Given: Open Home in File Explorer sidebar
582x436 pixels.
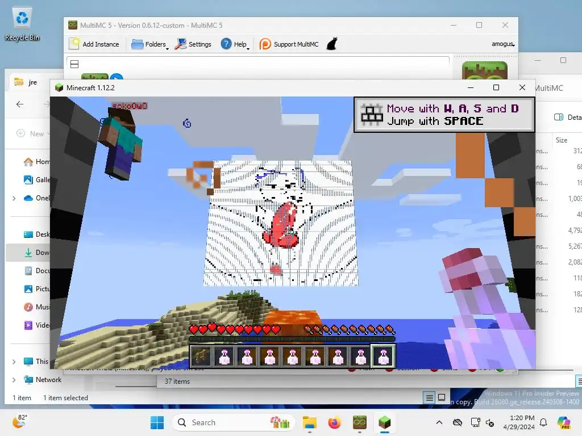Looking at the screenshot, I should point(37,162).
